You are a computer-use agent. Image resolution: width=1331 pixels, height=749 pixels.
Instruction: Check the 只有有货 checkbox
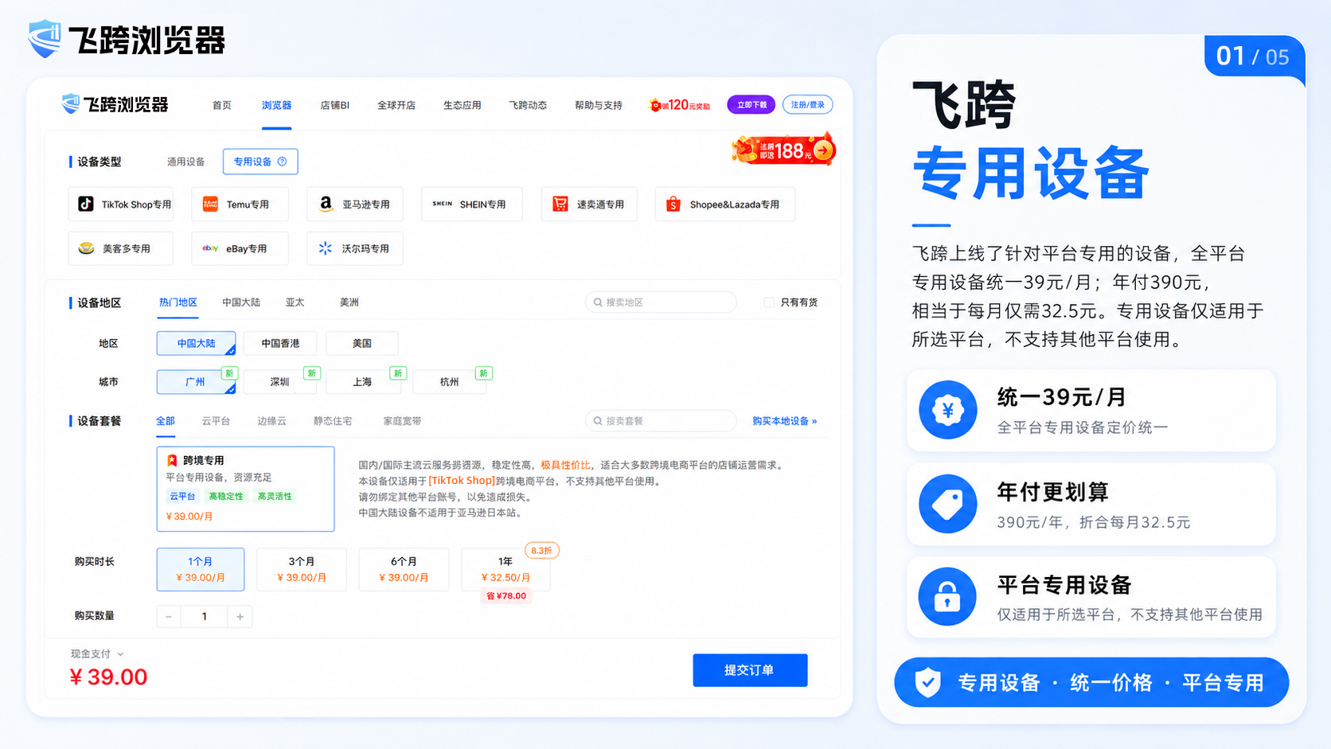pyautogui.click(x=769, y=302)
